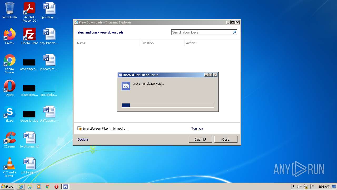This screenshot has width=337, height=190.
Task: Open Windows Media Player taskbar icon
Action: pos(39,187)
